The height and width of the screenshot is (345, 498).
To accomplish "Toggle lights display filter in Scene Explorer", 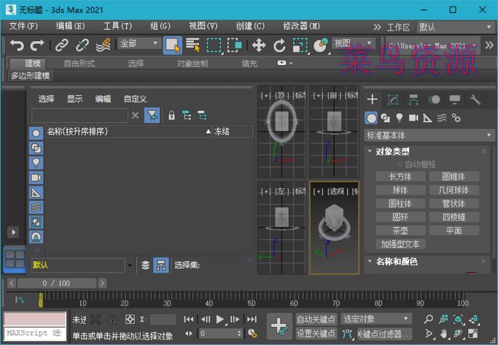I will (x=37, y=163).
